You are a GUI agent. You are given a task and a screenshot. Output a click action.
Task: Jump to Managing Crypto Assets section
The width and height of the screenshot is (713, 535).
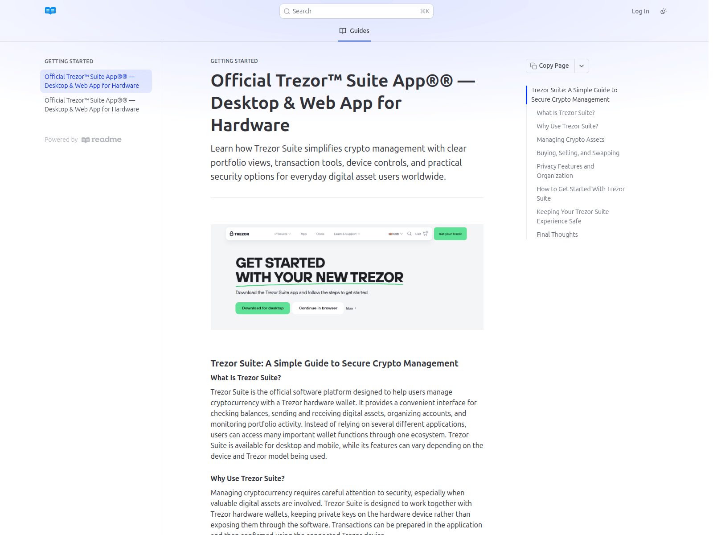pyautogui.click(x=570, y=140)
